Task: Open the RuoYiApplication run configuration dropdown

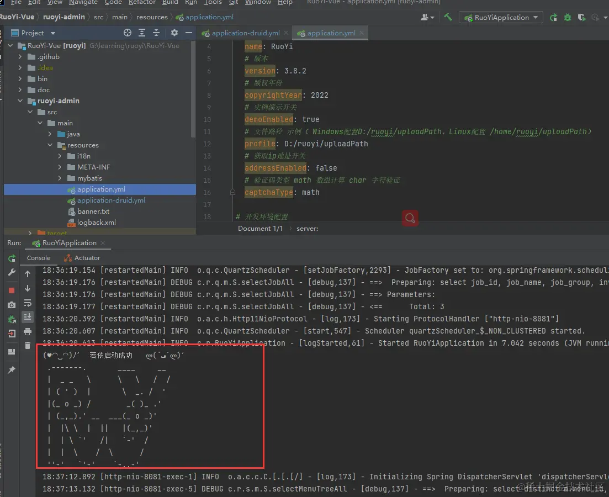Action: pos(501,18)
